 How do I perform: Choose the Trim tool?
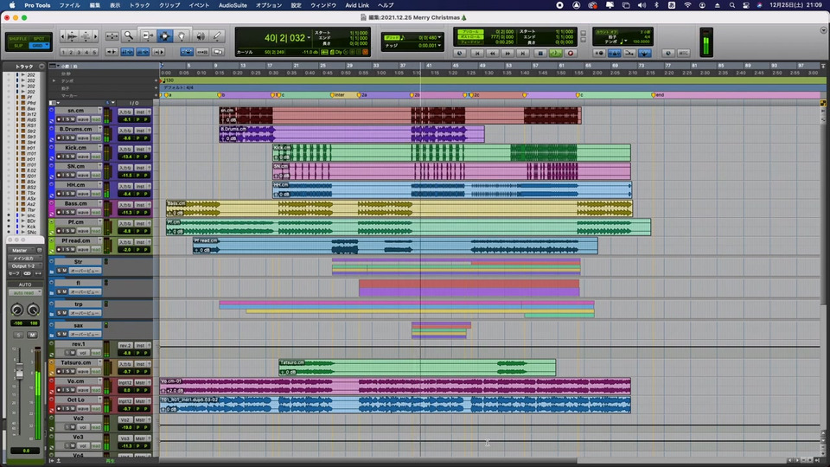point(147,35)
